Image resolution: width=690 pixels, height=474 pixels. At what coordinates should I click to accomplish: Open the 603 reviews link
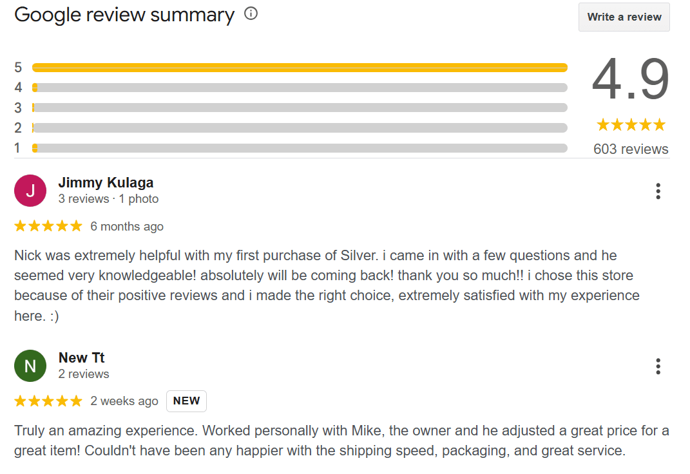pos(631,149)
